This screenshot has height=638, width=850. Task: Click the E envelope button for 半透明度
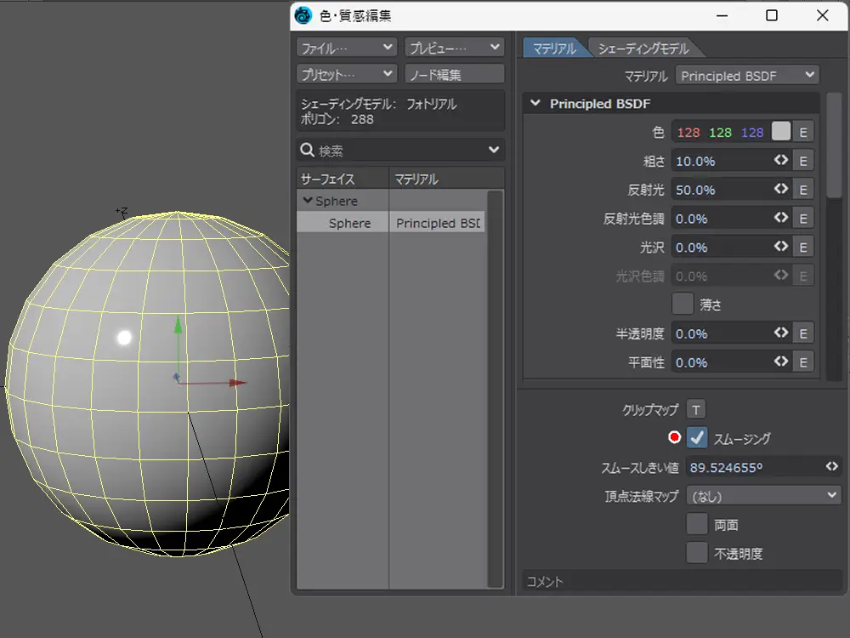[x=803, y=333]
